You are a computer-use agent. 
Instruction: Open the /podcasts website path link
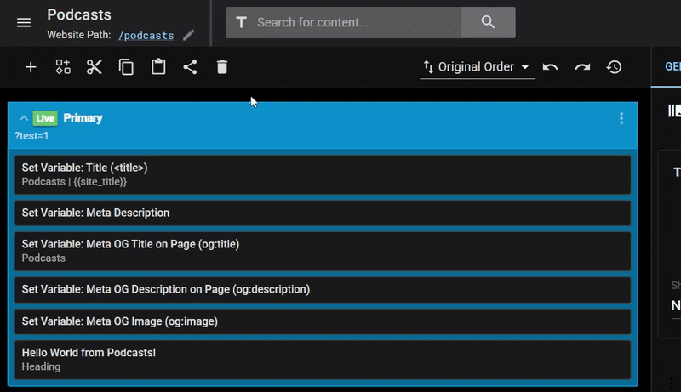click(146, 36)
